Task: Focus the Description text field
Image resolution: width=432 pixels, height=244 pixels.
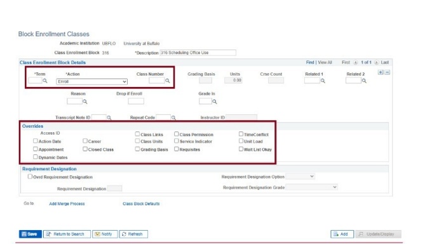Action: 198,53
